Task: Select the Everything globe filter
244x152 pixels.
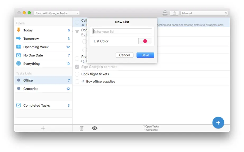Action: [43, 64]
